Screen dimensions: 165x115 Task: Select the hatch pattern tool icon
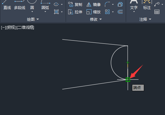pos(56,12)
